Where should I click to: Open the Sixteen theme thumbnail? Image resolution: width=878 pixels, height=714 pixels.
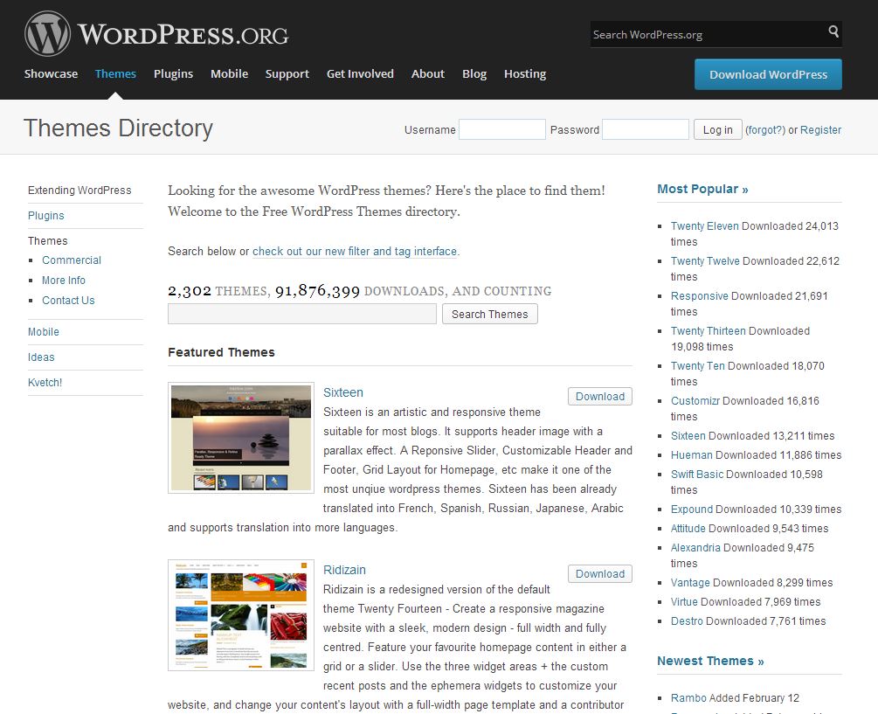click(x=241, y=437)
